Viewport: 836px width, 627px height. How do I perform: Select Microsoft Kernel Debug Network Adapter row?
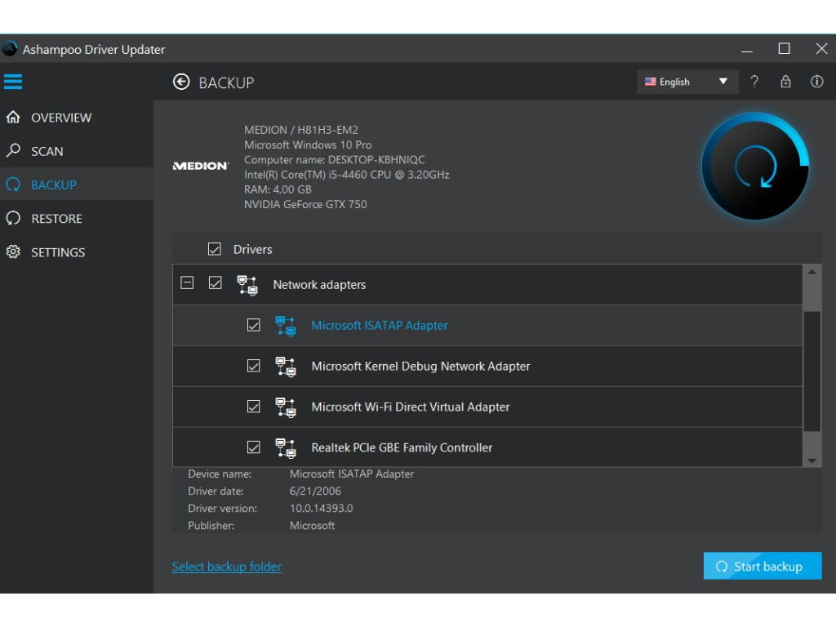(x=420, y=367)
